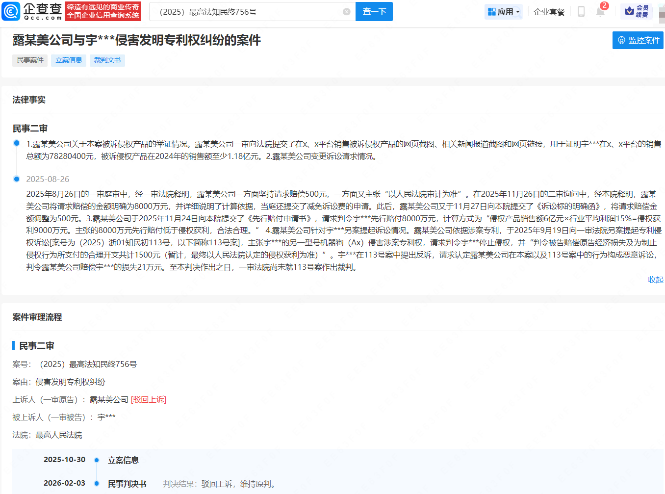This screenshot has width=665, height=494.
Task: Open the notification bell with badge
Action: pos(600,11)
